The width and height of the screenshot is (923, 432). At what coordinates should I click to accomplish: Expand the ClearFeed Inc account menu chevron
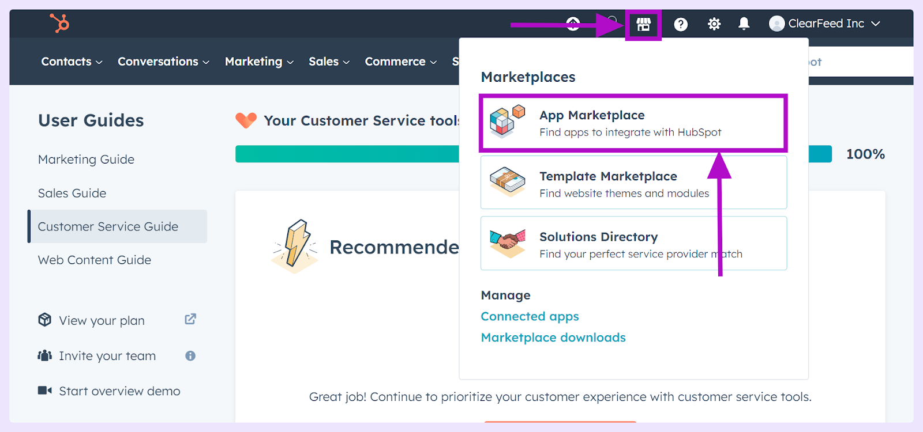876,24
